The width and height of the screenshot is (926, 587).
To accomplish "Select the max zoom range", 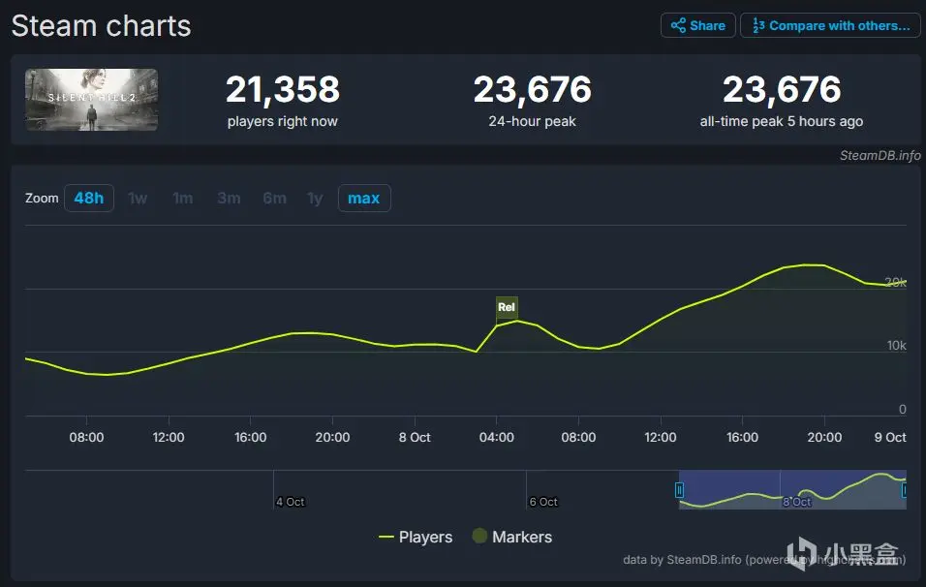I will coord(364,198).
